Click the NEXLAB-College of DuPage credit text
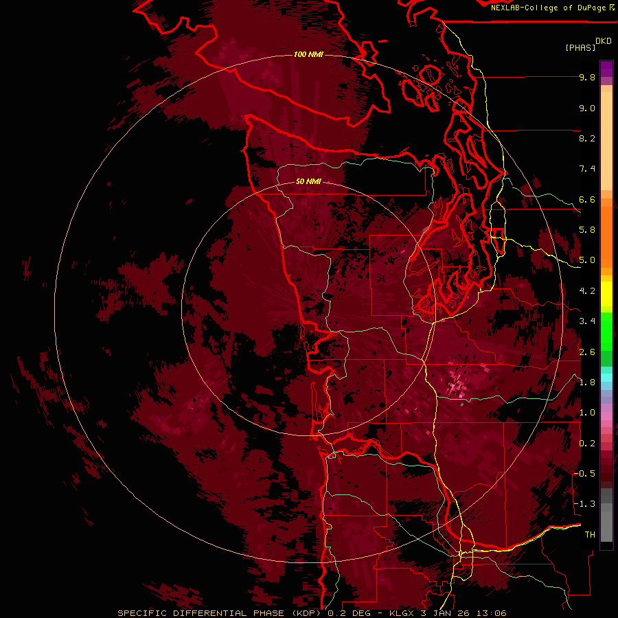Viewport: 618px width, 618px height. coord(552,8)
